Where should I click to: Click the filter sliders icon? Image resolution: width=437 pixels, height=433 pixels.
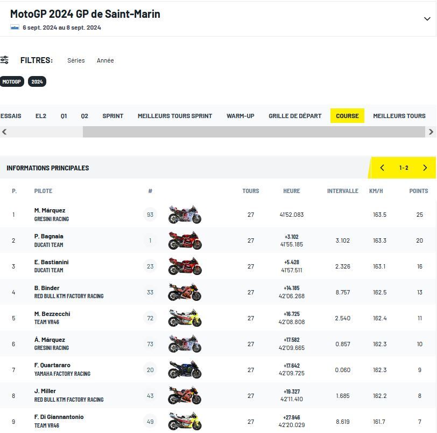coord(4,60)
